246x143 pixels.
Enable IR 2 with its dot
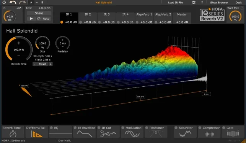tap(81, 22)
